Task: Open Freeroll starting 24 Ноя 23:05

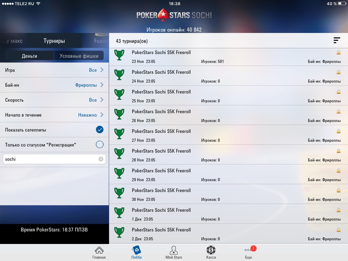Action: pos(228,76)
